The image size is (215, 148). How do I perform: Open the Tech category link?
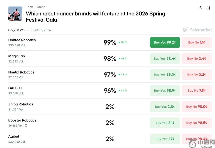(x=29, y=7)
